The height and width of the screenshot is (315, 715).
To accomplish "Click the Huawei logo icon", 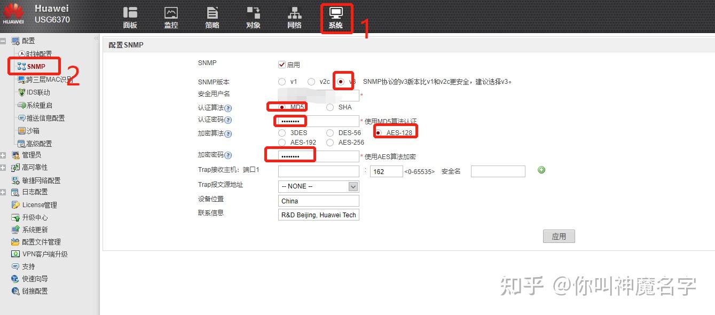I will pyautogui.click(x=13, y=14).
